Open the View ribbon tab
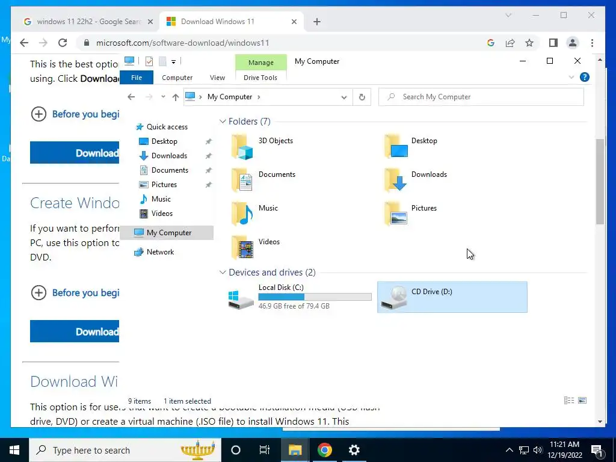Viewport: 616px width, 462px height. 217,78
